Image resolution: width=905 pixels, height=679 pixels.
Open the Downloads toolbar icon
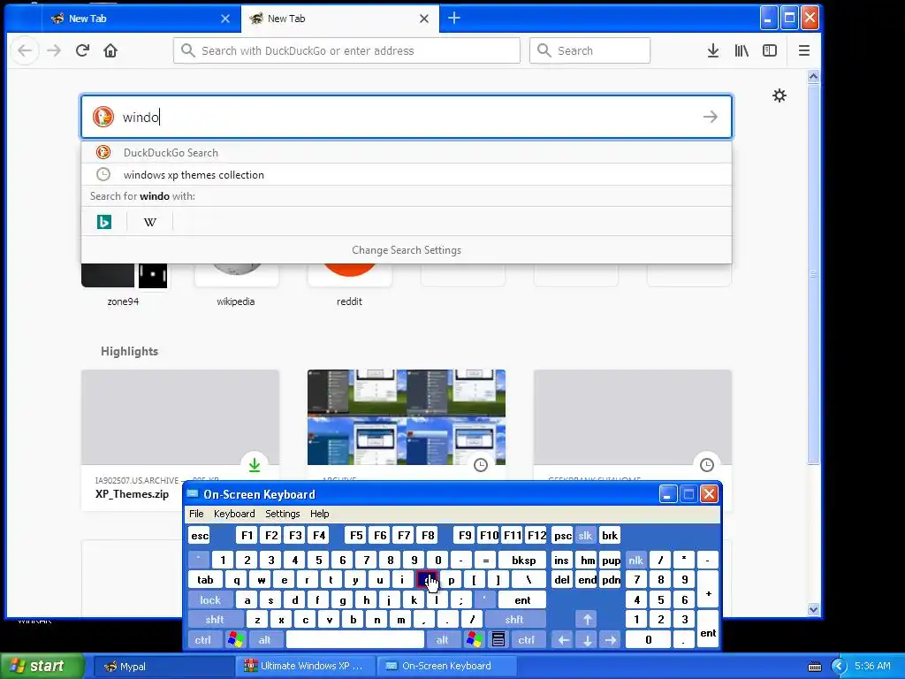[713, 50]
